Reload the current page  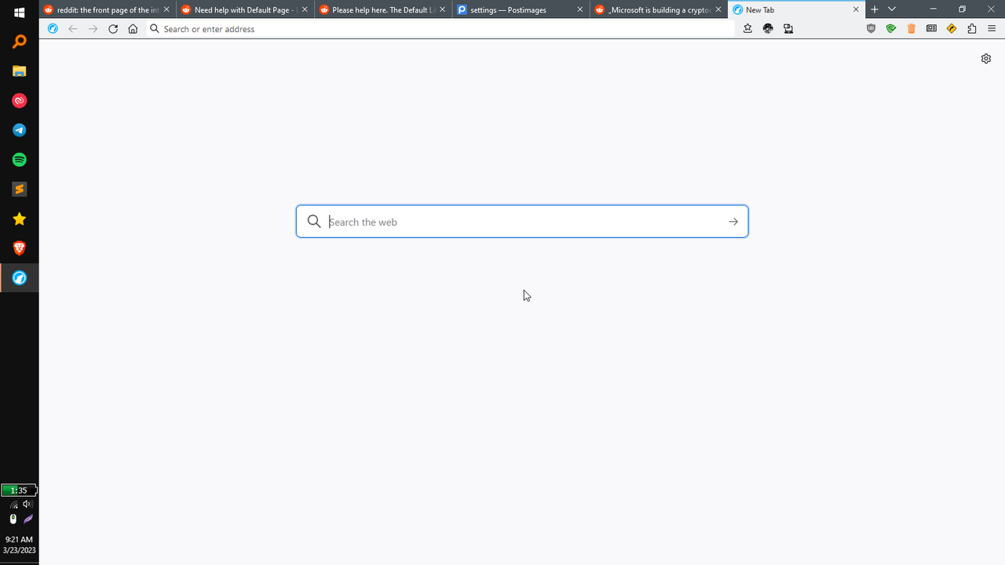pos(112,28)
